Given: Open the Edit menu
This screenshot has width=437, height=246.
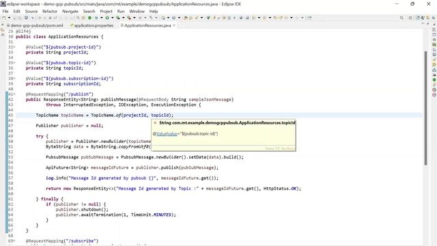Looking at the screenshot, I should coord(16,11).
